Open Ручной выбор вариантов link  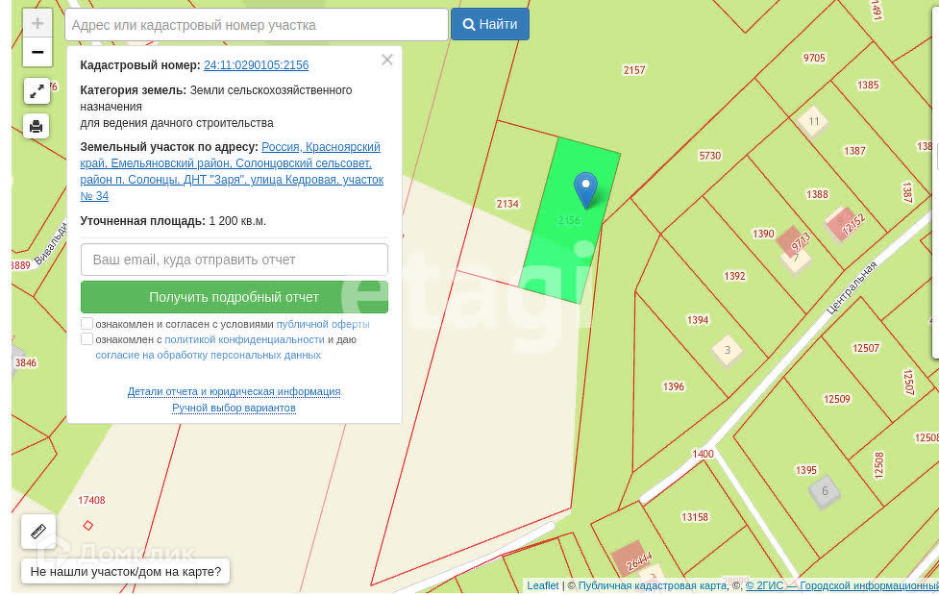(x=235, y=409)
